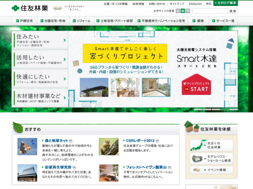253x189 pixels.
Task: Open フォレストヘイヴン瓢箪山 link
Action: tap(146, 167)
